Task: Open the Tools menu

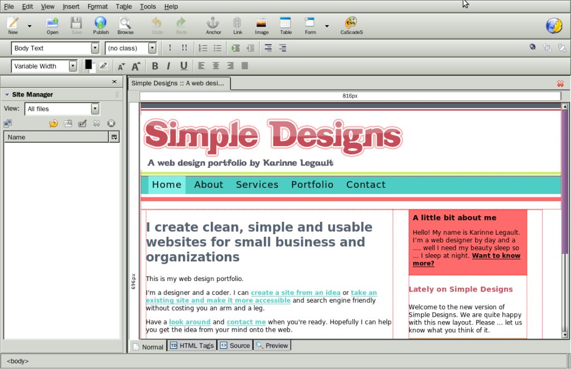Action: click(148, 7)
